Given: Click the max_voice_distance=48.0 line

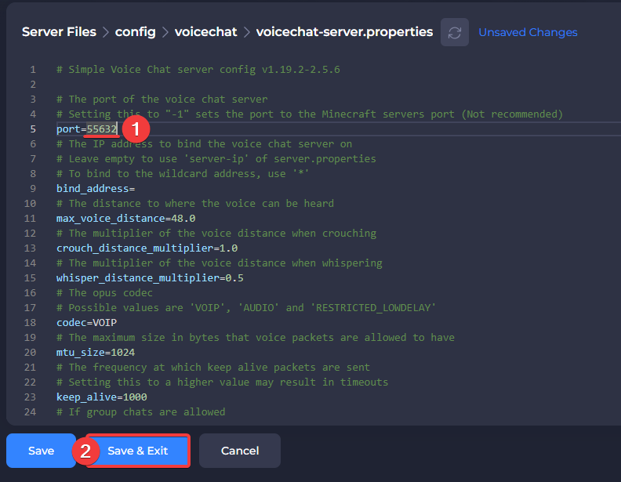Looking at the screenshot, I should point(126,219).
